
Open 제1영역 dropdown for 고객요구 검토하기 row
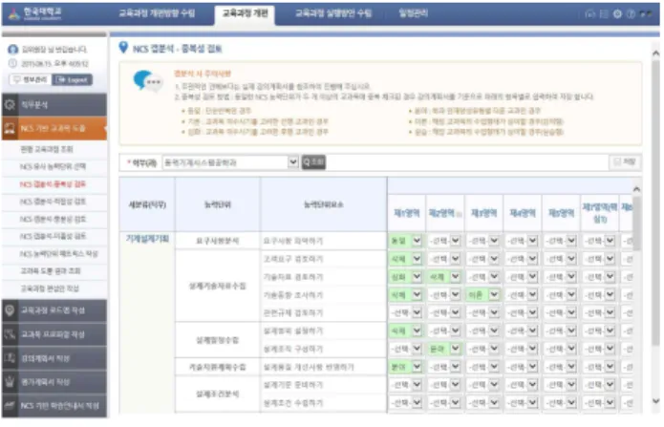click(406, 259)
